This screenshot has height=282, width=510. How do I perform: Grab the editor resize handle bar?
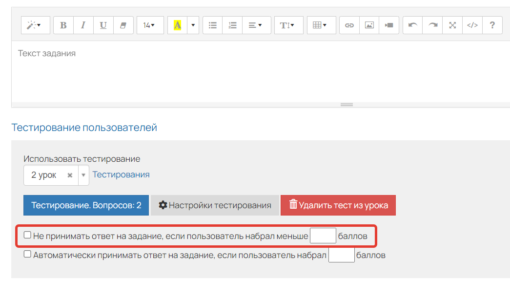pyautogui.click(x=347, y=105)
